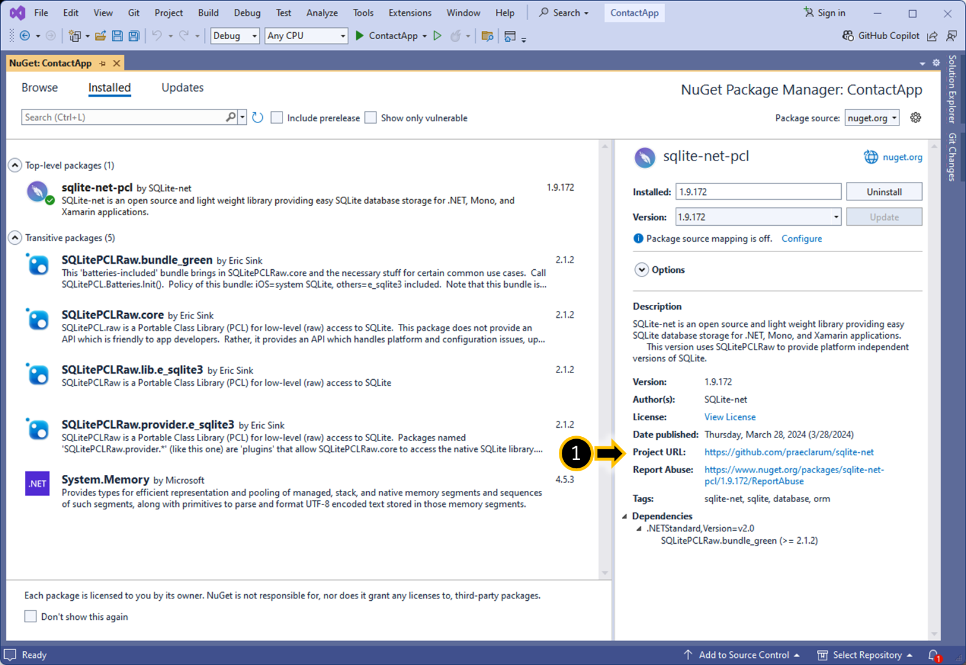This screenshot has width=966, height=665.
Task: Collapse Top-level packages group
Action: point(15,165)
